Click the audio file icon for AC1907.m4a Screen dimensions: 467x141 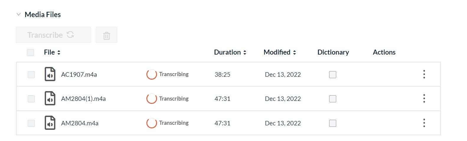[x=50, y=74]
